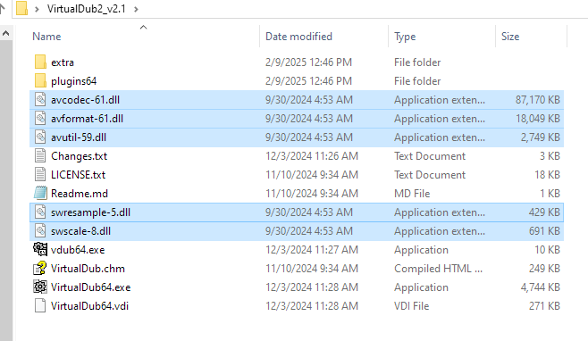Select the file name swscale-8.dll
The image size is (588, 341).
81,231
